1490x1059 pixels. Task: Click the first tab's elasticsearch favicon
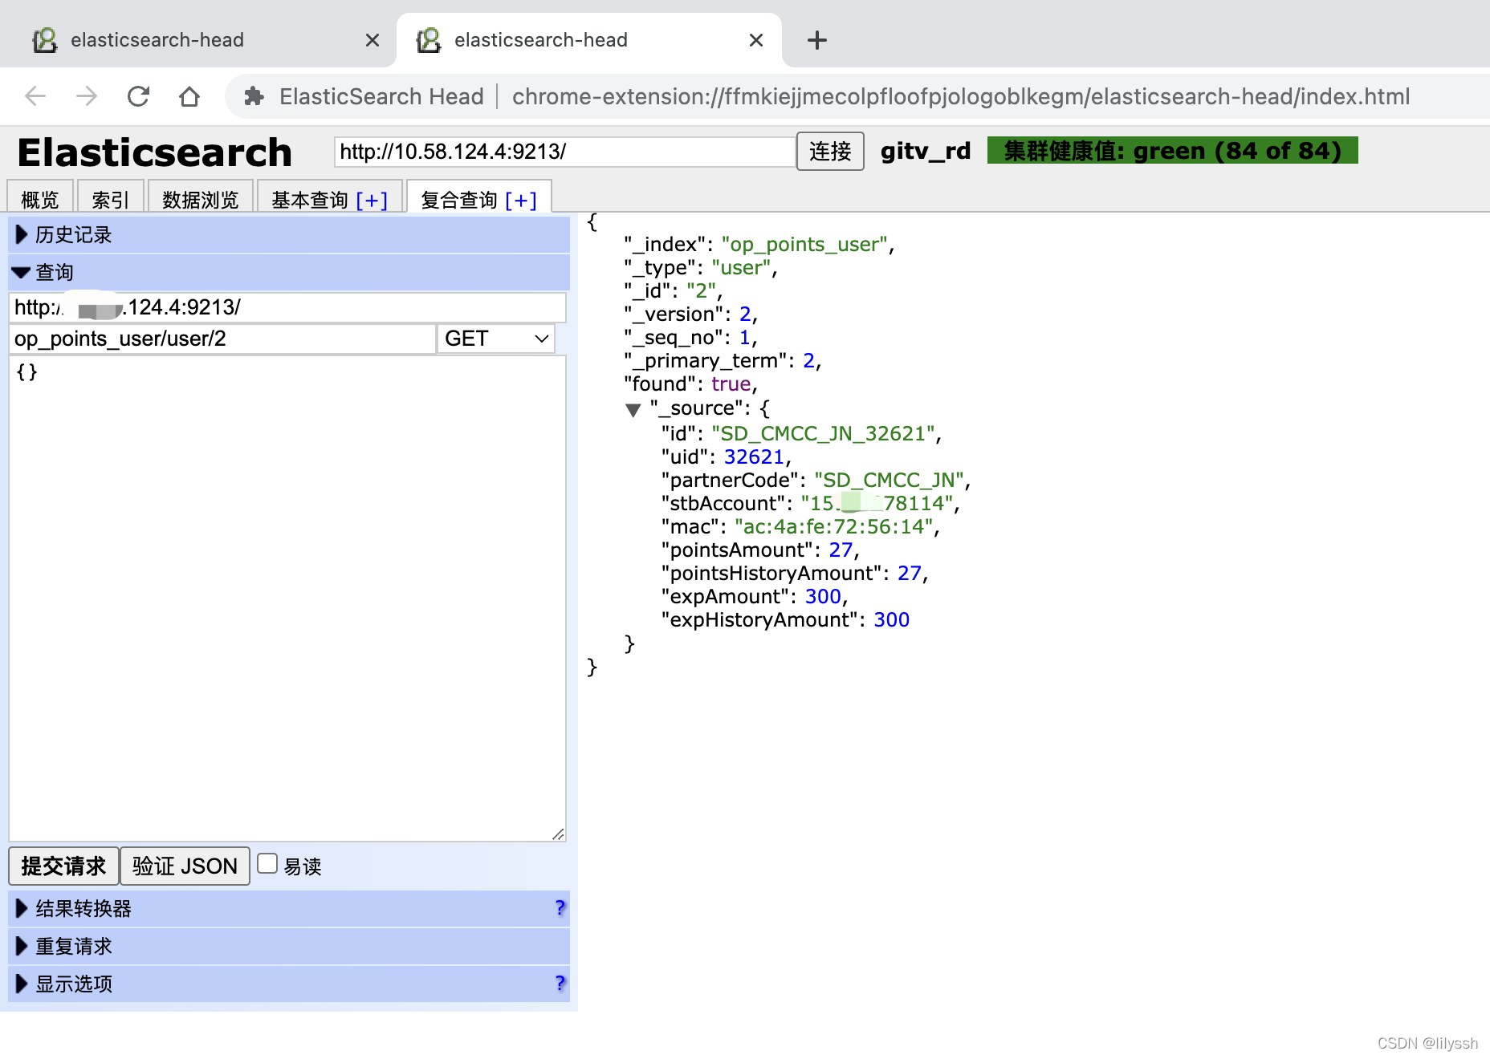[45, 40]
